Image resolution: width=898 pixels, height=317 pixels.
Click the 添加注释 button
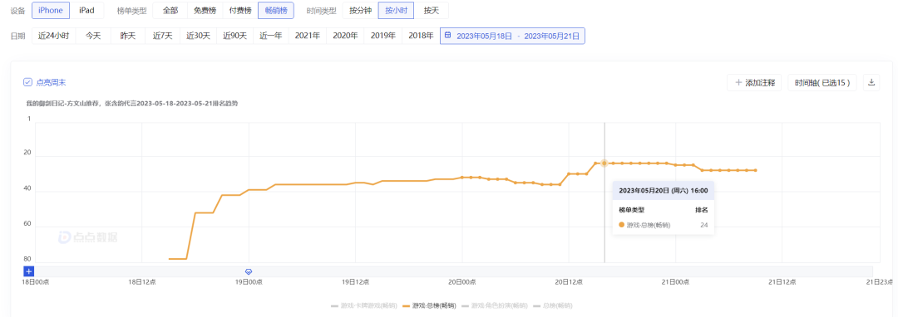754,83
